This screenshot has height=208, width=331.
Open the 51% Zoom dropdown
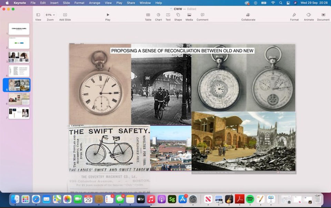pyautogui.click(x=50, y=15)
